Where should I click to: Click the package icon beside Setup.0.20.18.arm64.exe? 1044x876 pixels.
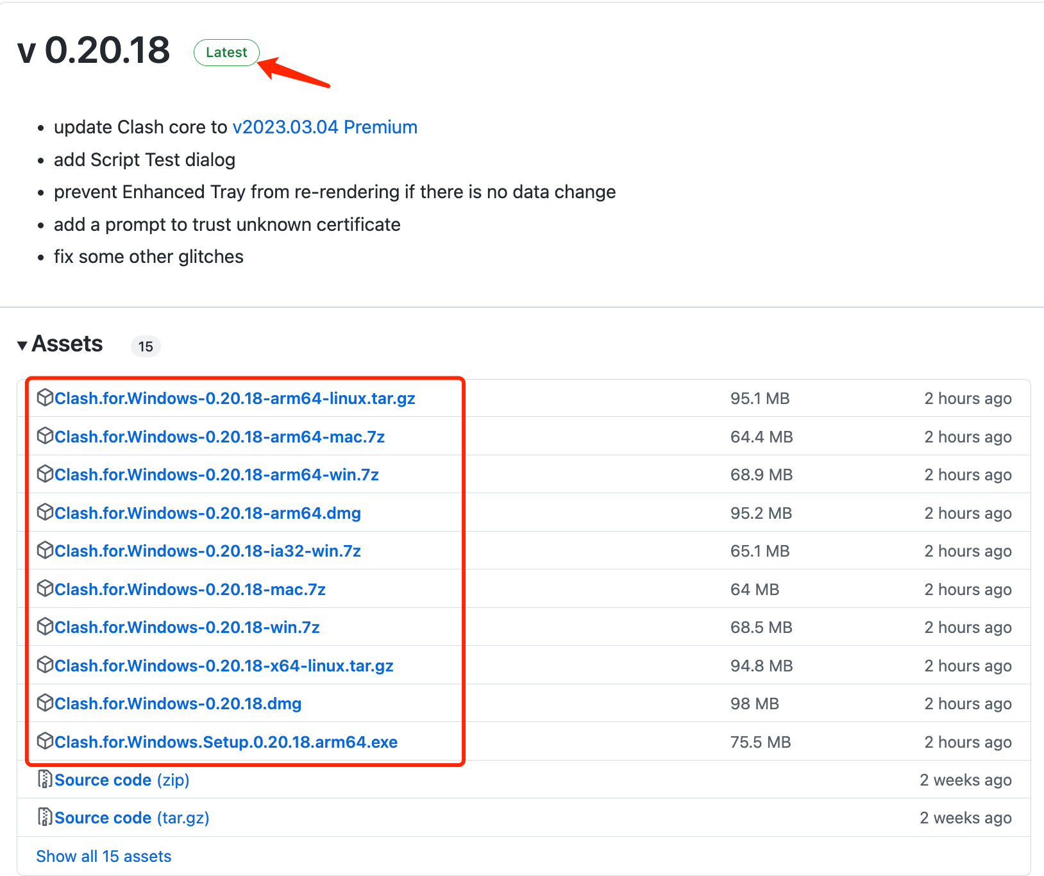45,741
